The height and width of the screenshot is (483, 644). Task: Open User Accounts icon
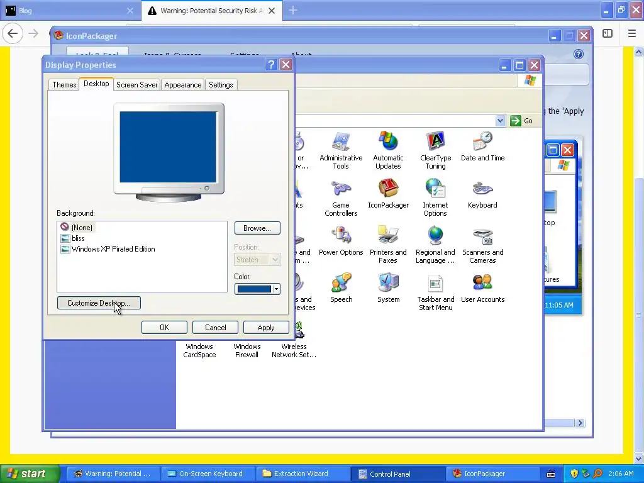coord(482,288)
